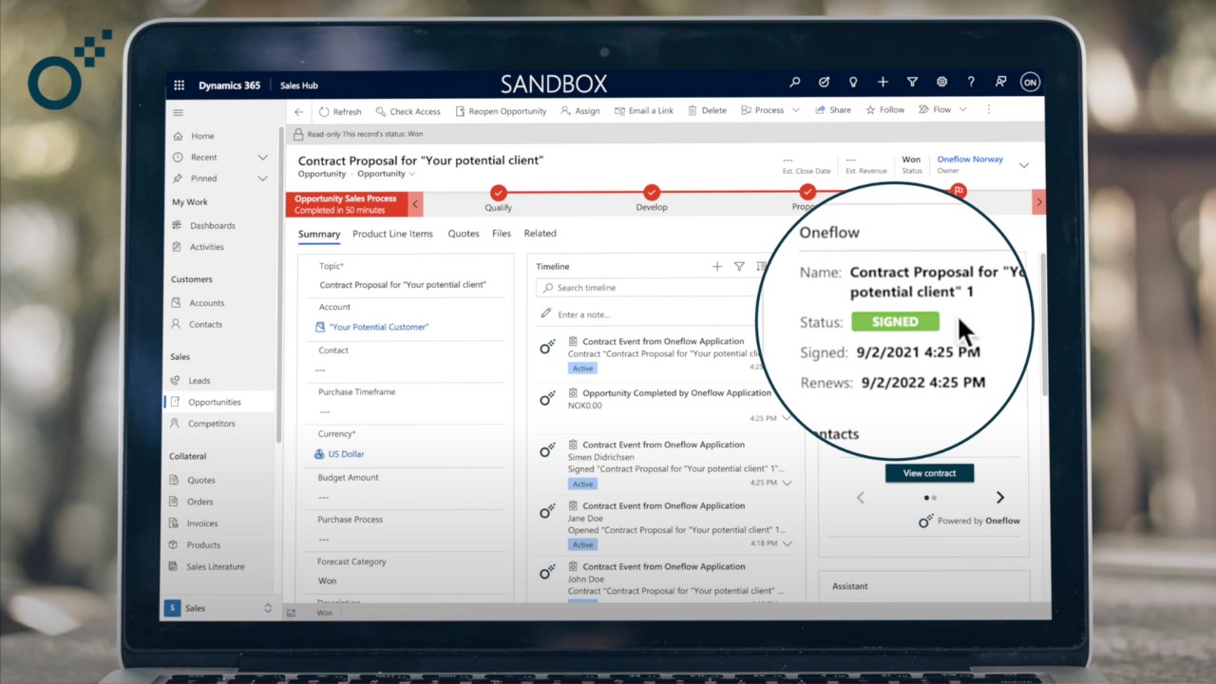The height and width of the screenshot is (684, 1216).
Task: Open Products in sidebar
Action: coord(203,545)
